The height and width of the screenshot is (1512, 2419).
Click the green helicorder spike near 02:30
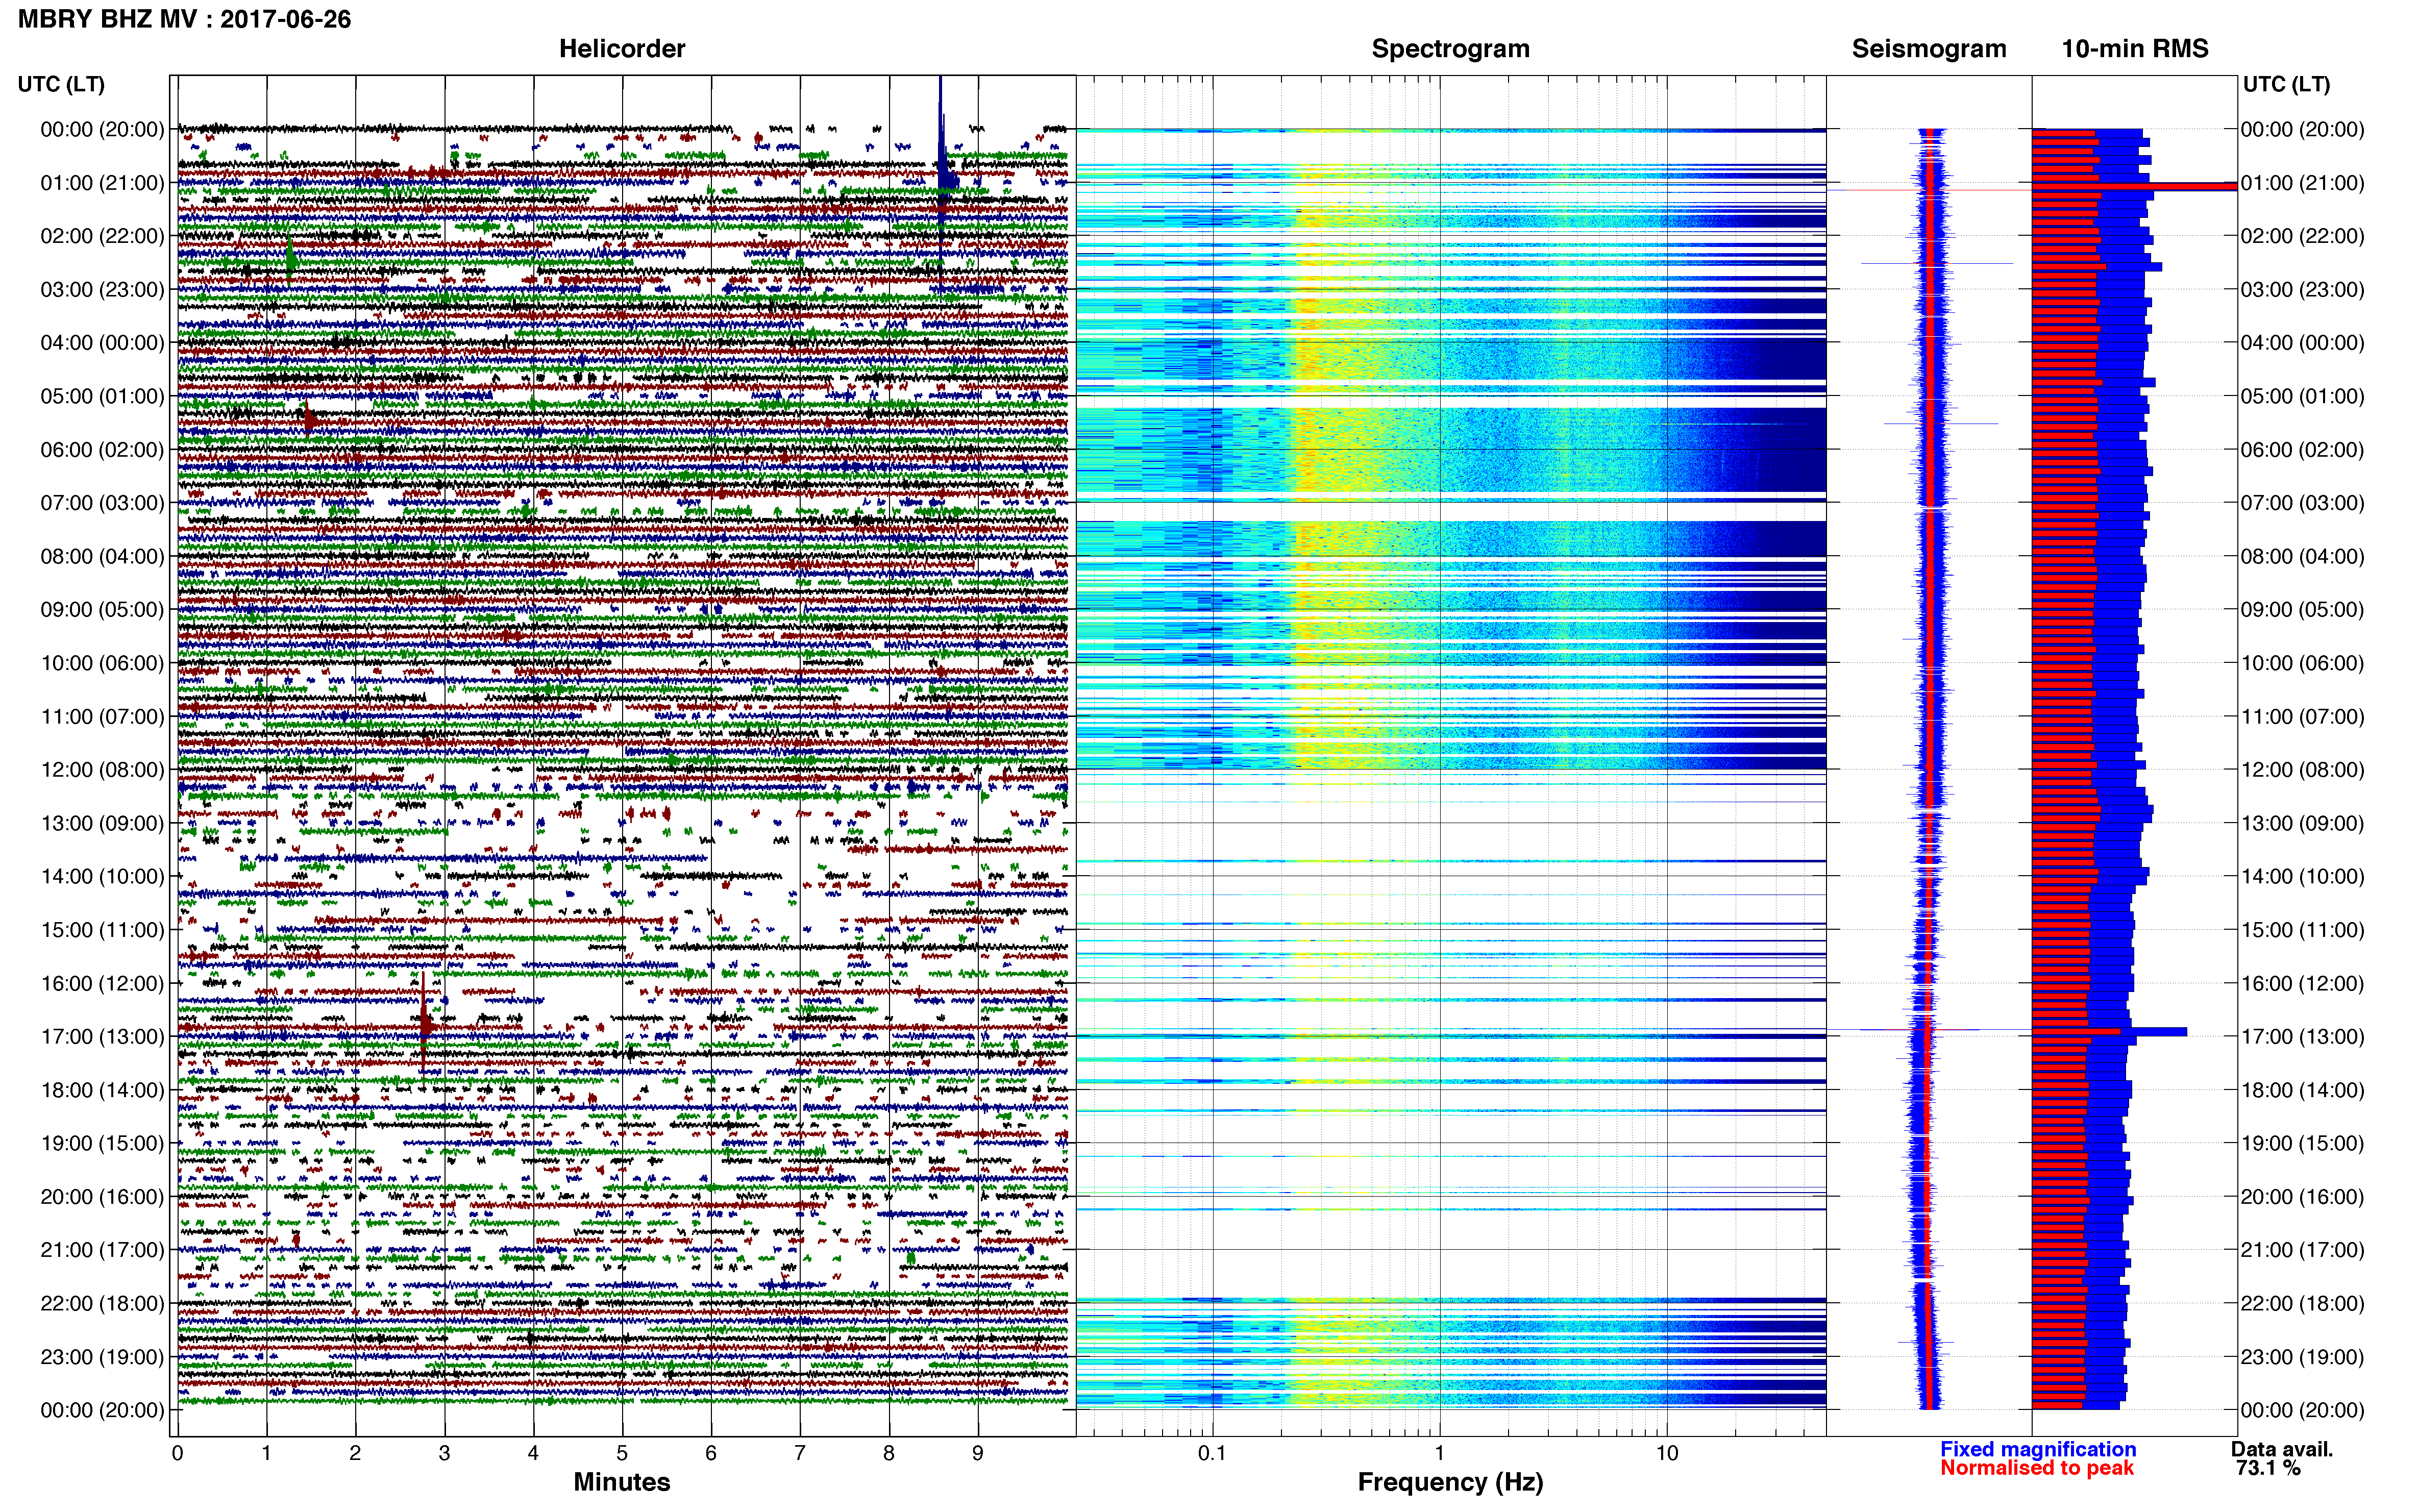point(290,260)
